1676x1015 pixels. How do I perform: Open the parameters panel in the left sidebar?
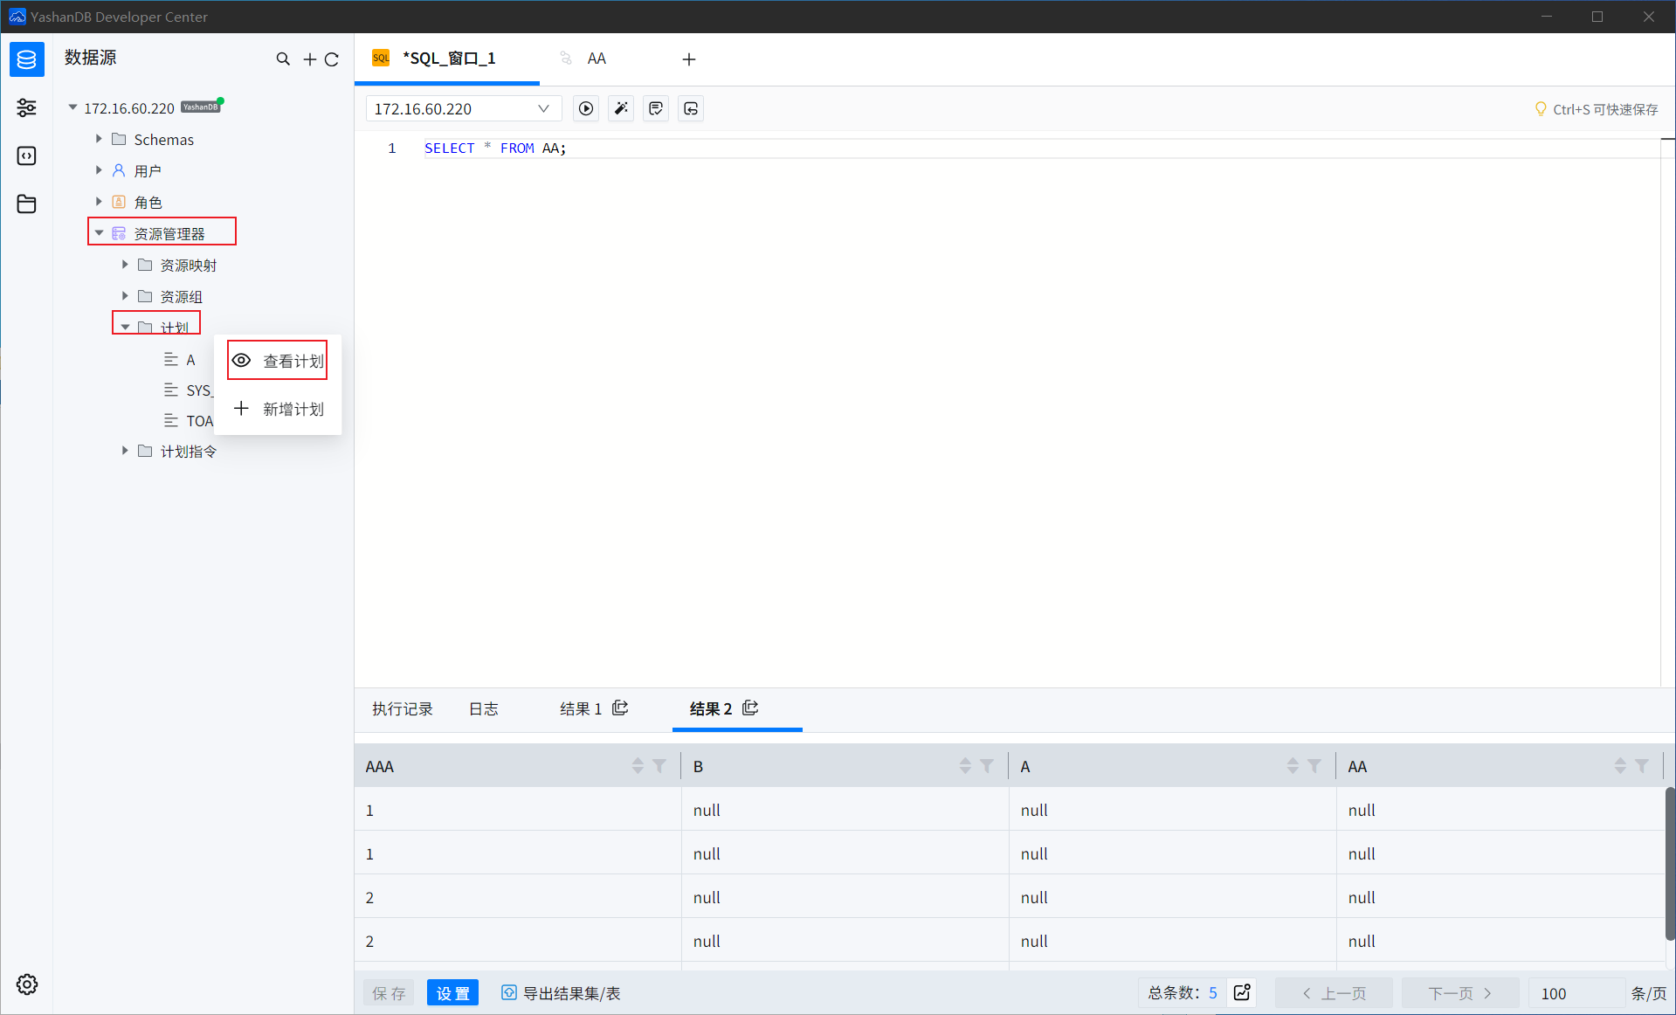(x=26, y=107)
